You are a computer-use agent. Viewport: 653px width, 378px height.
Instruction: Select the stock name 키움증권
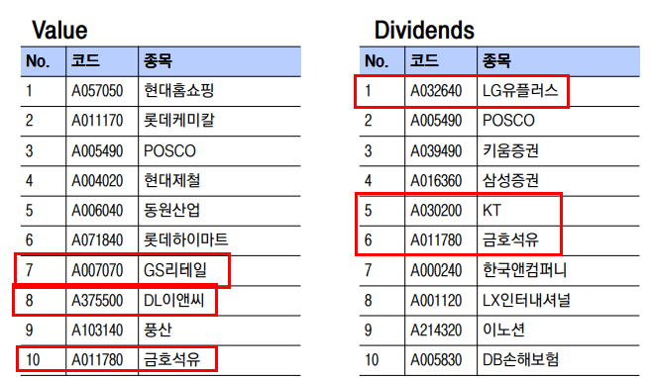510,150
